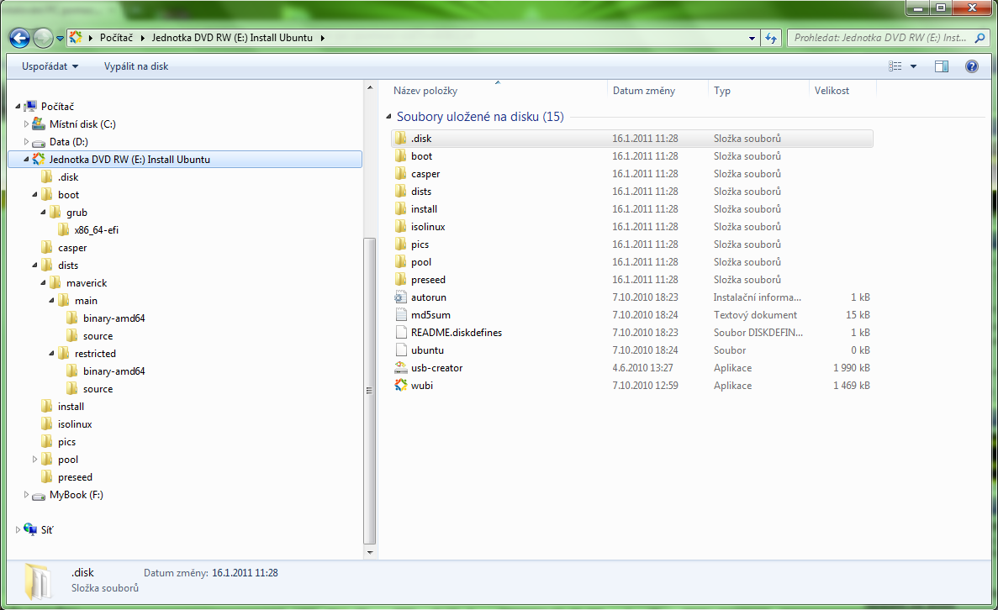
Task: Go back with the Back arrow button
Action: click(19, 38)
